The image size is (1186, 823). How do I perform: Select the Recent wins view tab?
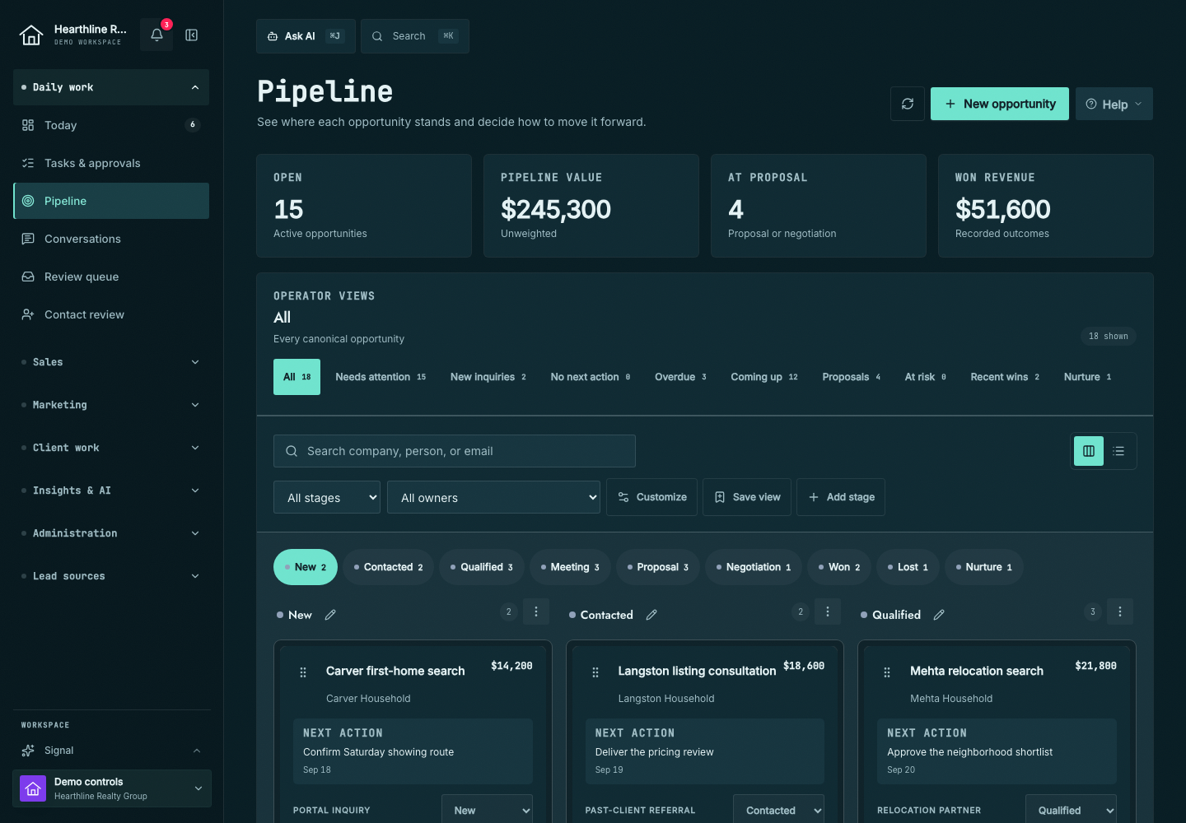tap(1005, 377)
